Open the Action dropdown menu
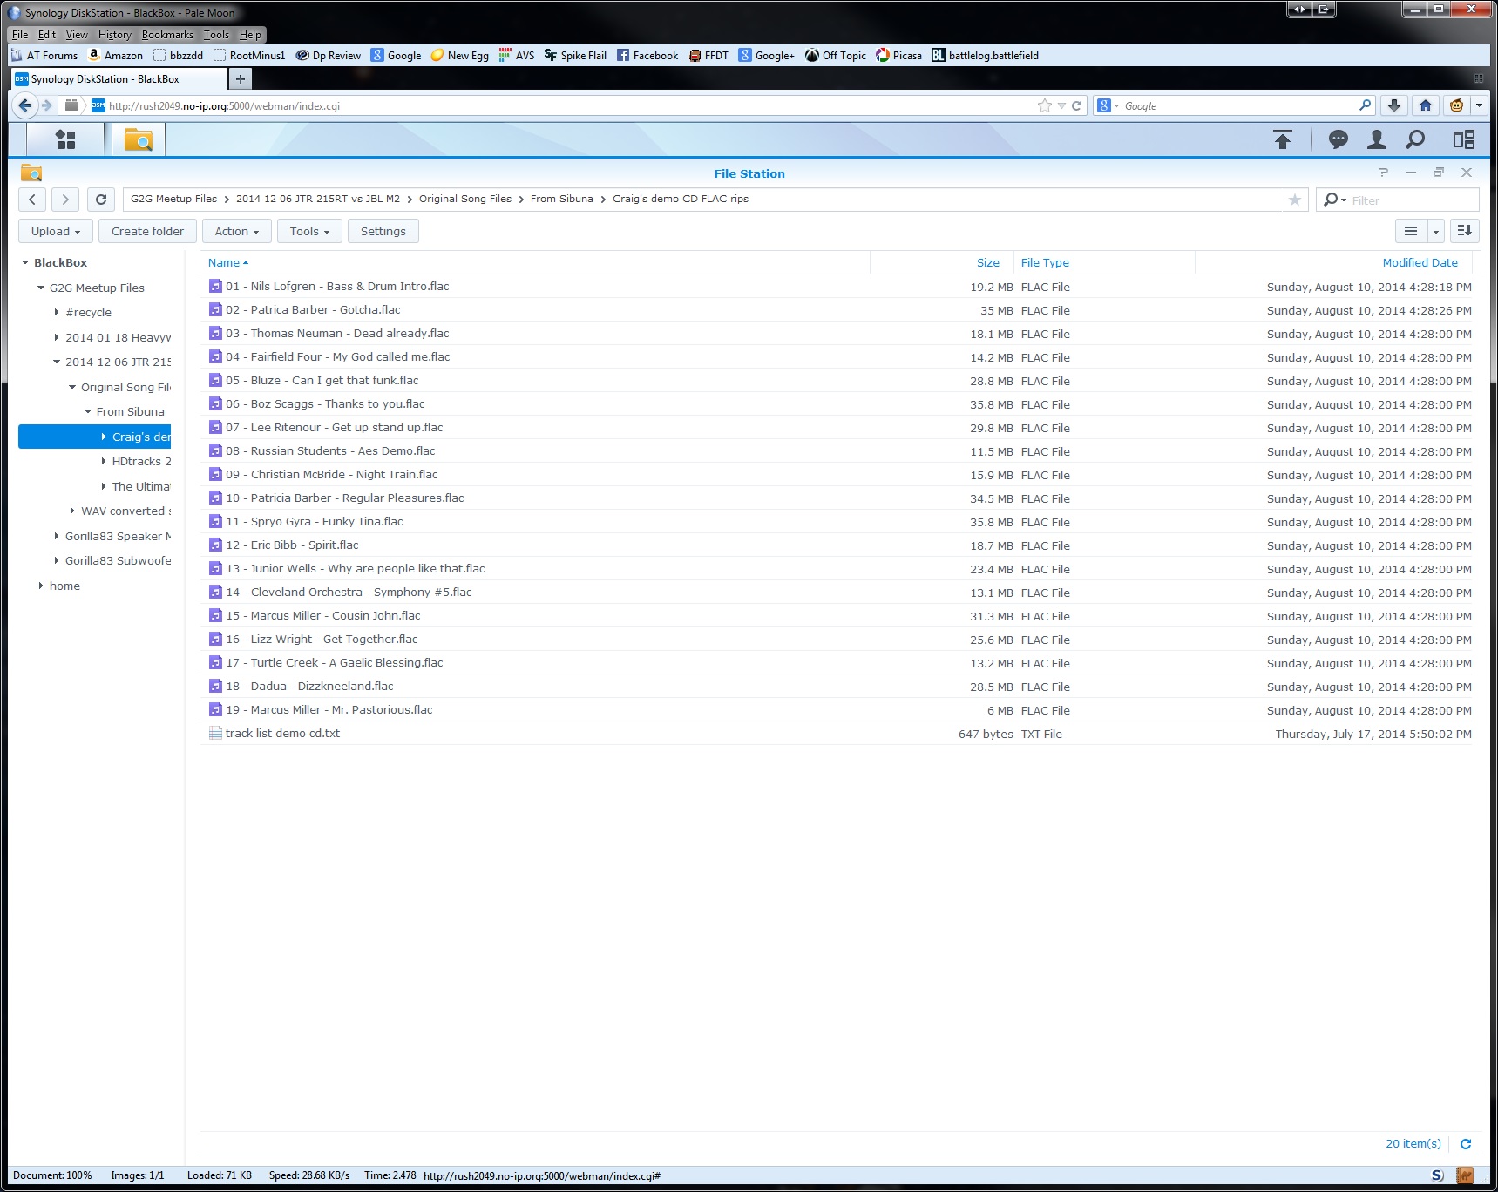This screenshot has height=1192, width=1498. [237, 231]
